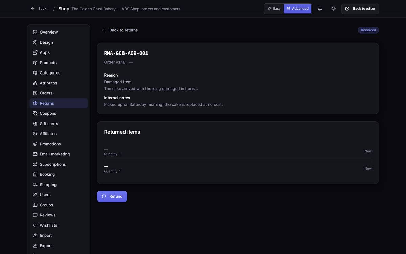Click the Internal notes label
Viewport: 406px width, 254px height.
click(x=117, y=98)
